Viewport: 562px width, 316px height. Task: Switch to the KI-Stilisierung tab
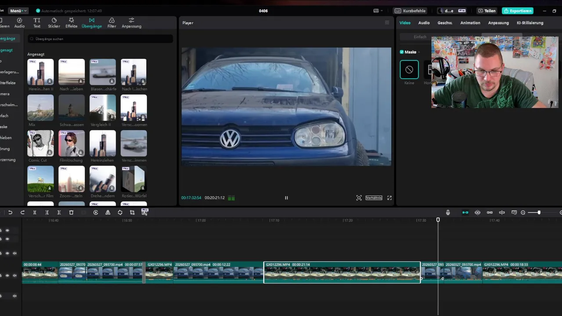(530, 23)
